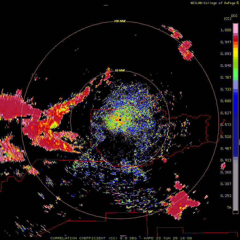Click the 0.253 color scale value
The image size is (240, 240).
click(226, 196)
